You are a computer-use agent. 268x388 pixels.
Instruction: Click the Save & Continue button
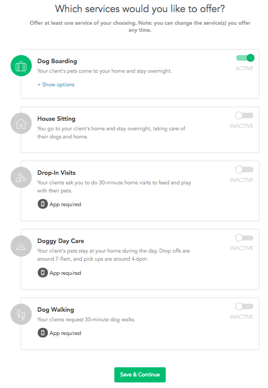(140, 375)
